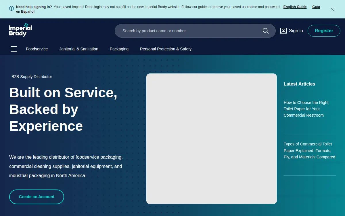345x216 pixels.
Task: Click Create an Account button
Action: tap(37, 197)
